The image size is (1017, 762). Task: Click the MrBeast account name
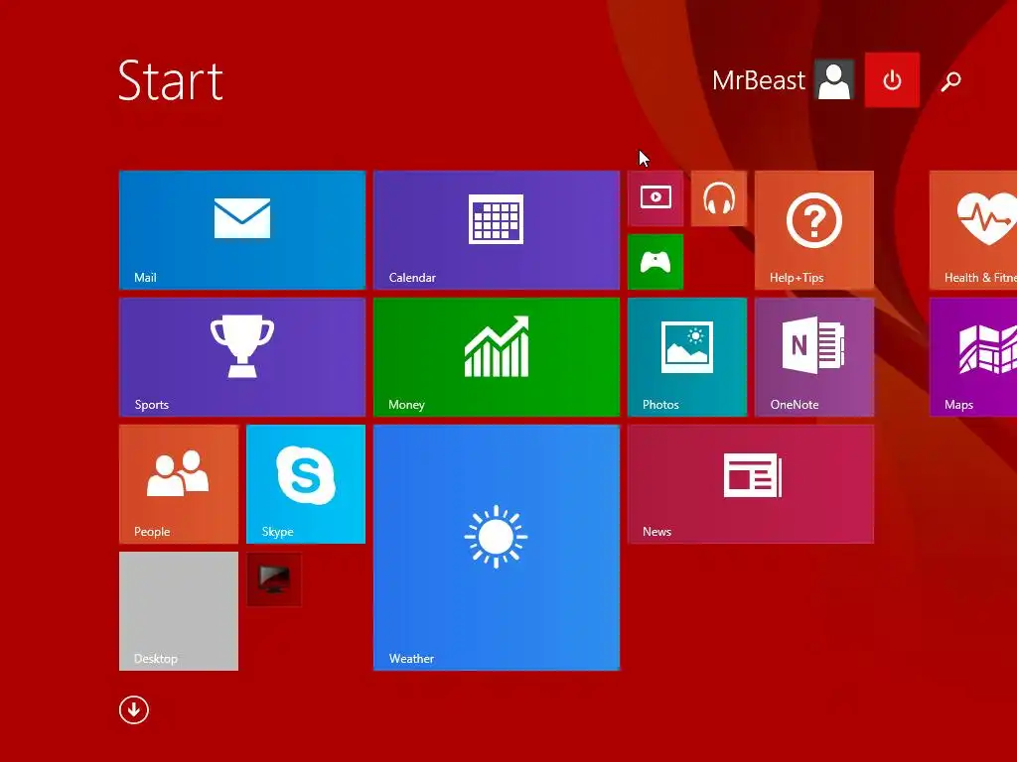[758, 80]
